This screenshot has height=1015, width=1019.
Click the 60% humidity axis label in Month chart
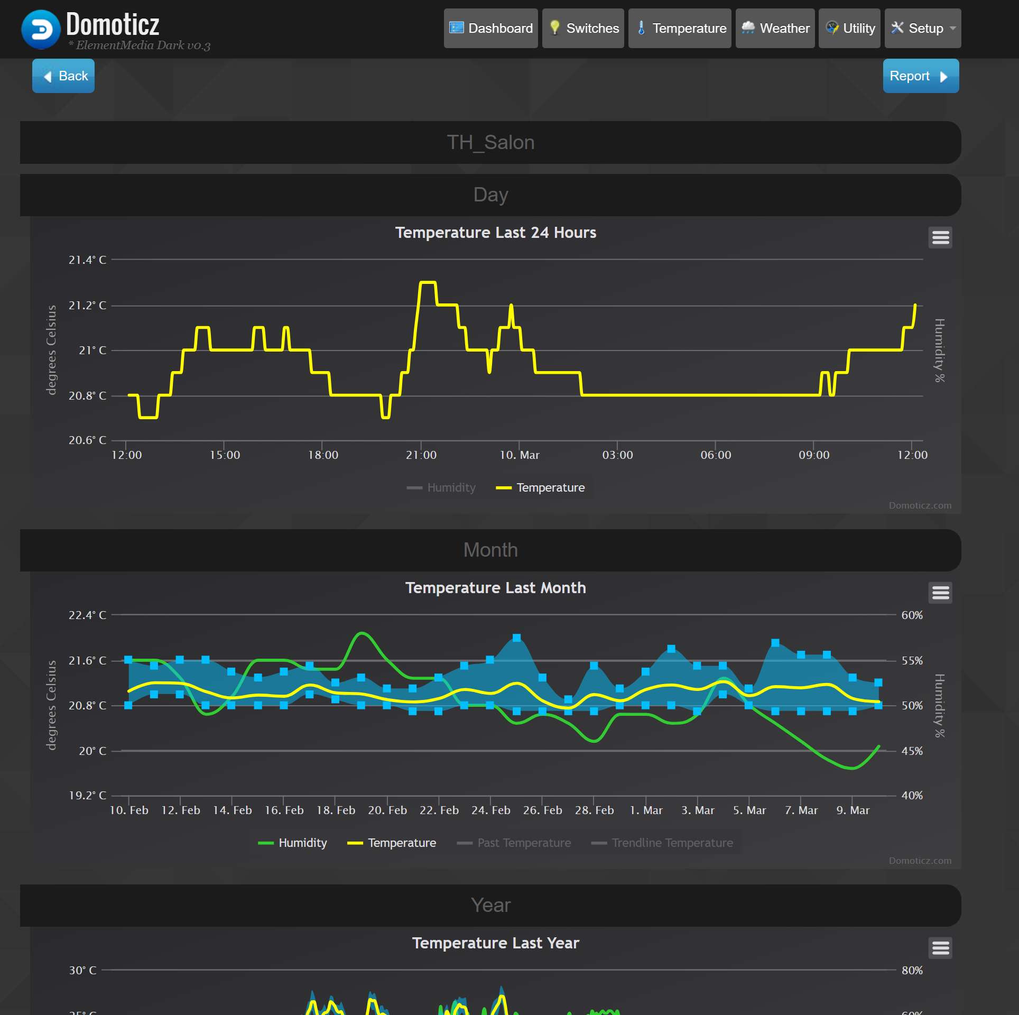912,615
